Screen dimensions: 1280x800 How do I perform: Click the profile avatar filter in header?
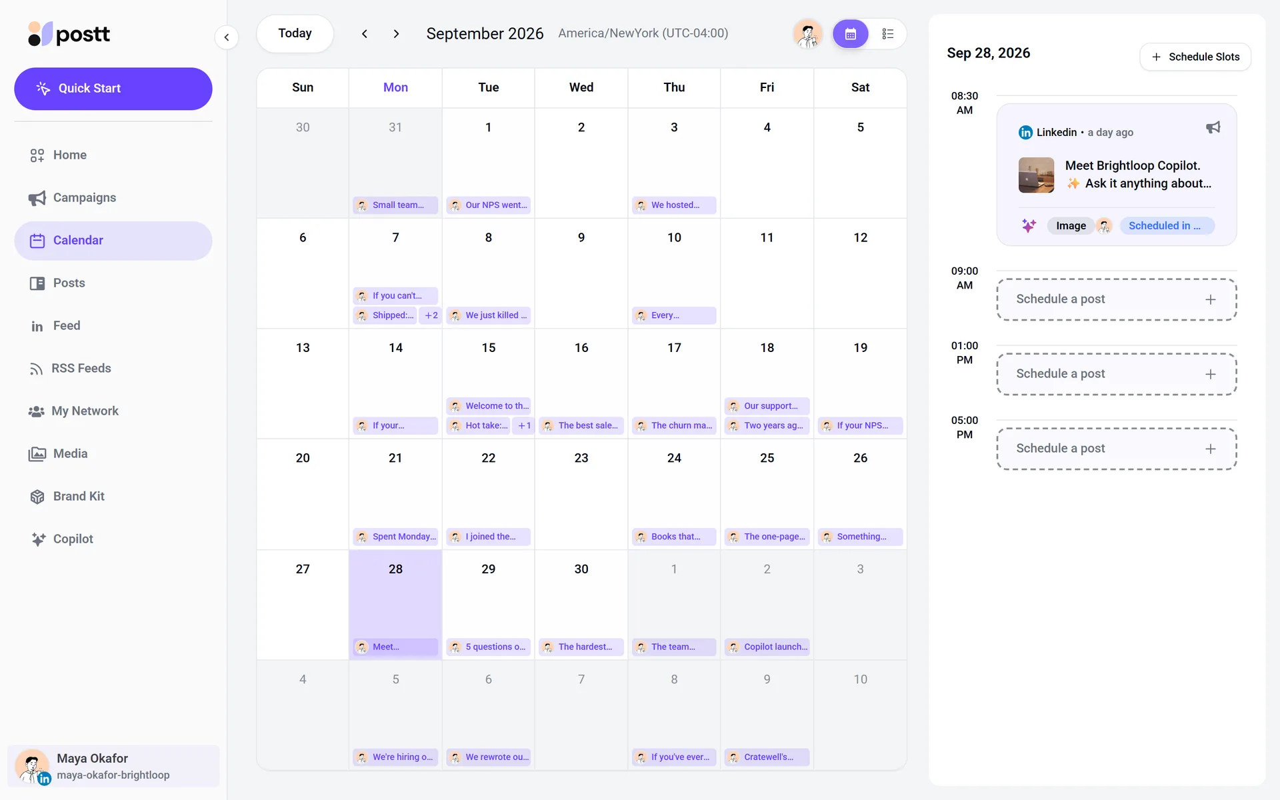point(807,34)
